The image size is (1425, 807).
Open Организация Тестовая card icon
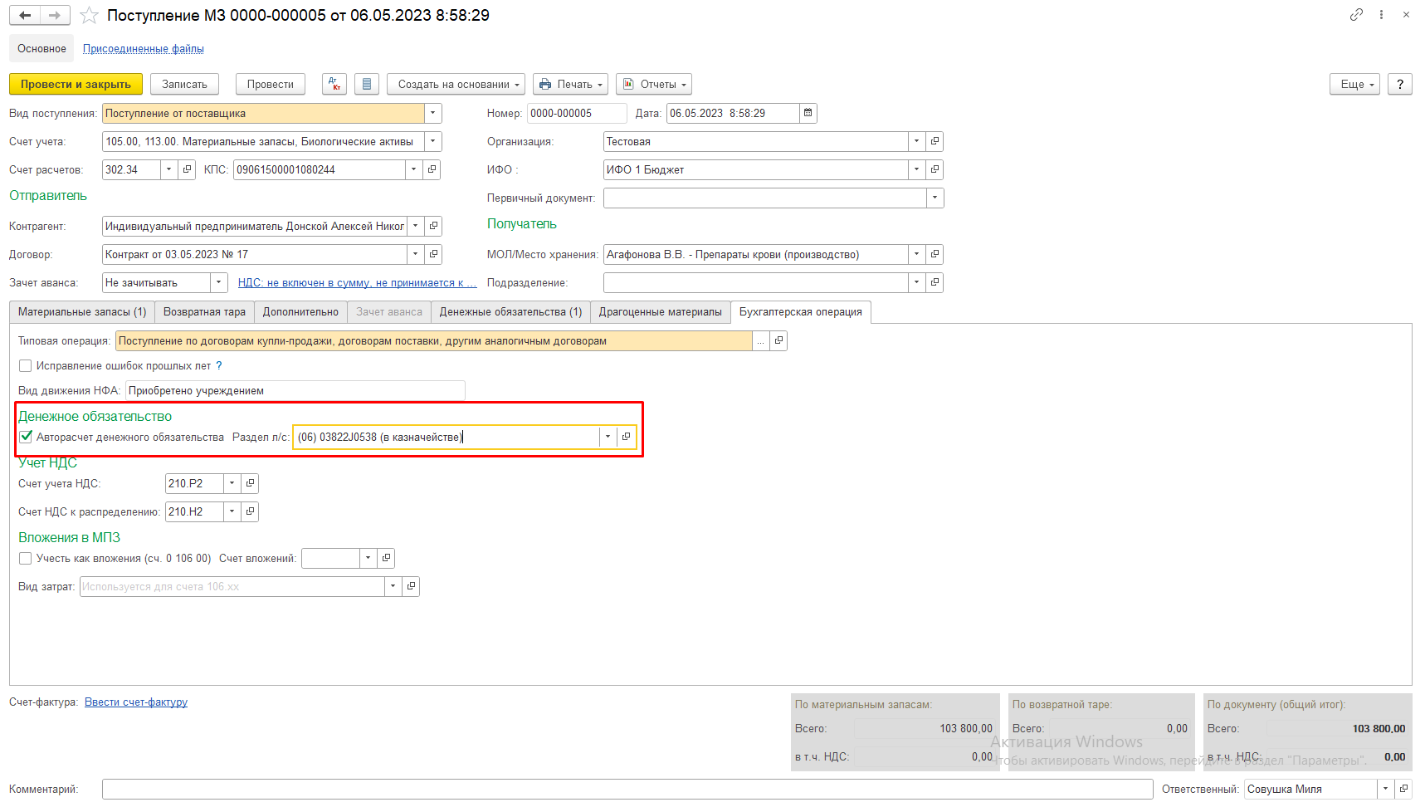pos(935,141)
